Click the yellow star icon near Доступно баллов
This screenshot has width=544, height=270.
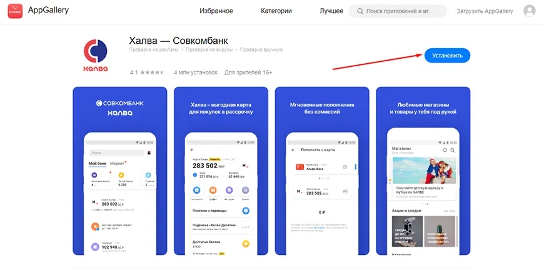(x=245, y=244)
